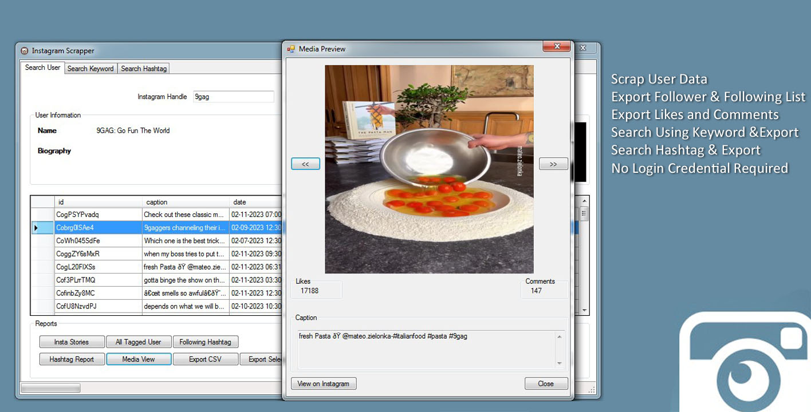Show next media with >> button
The width and height of the screenshot is (811, 412).
(x=553, y=164)
